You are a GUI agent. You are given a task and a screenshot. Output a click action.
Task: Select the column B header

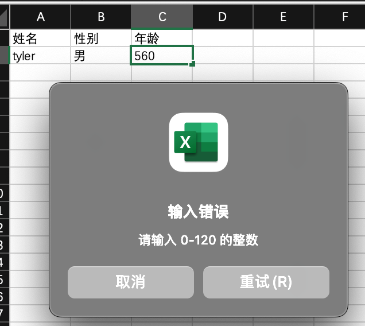(x=101, y=17)
